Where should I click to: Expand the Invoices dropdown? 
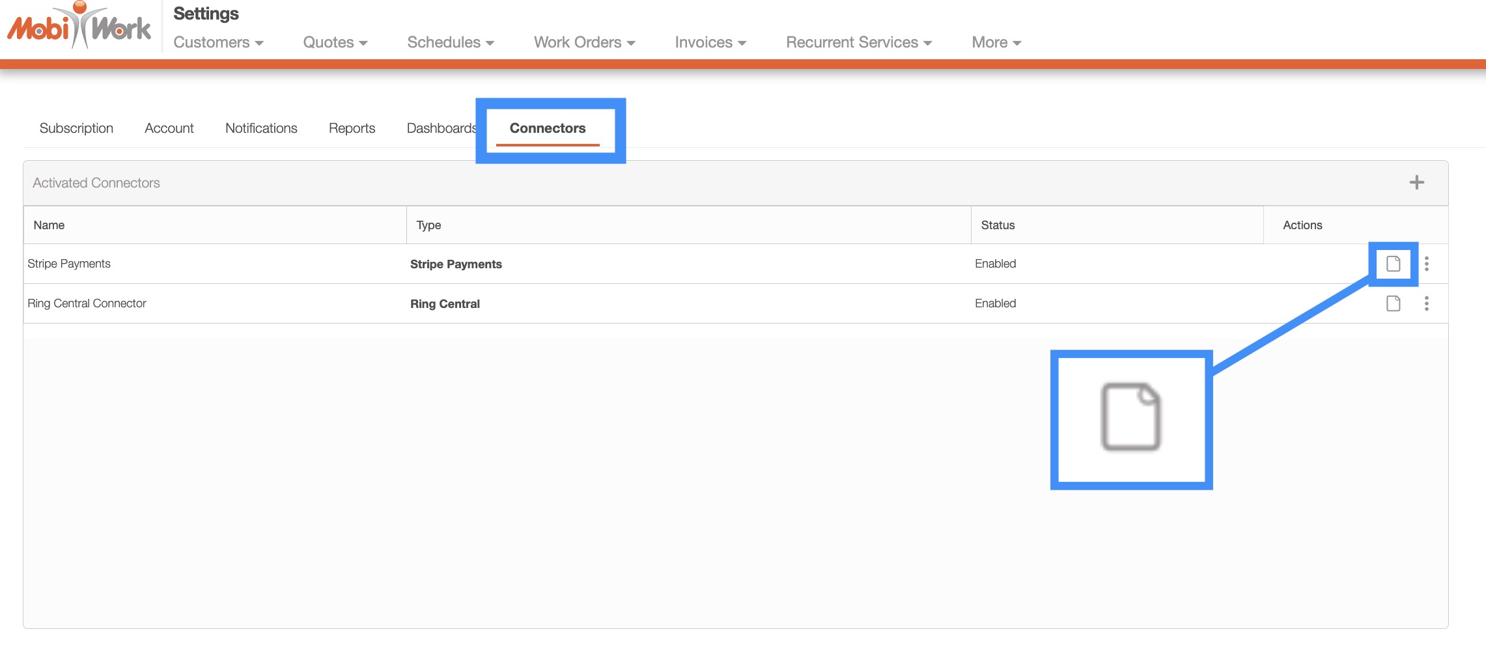tap(710, 42)
